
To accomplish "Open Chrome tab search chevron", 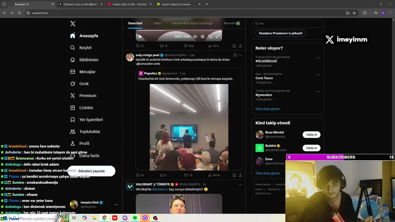I will [x=4, y=4].
